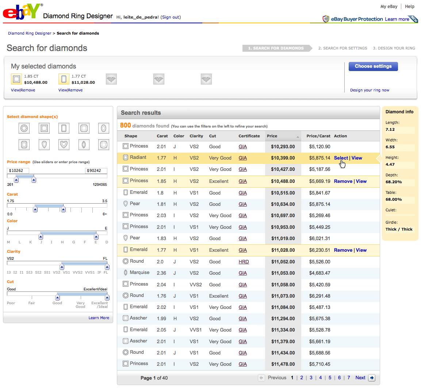Select the Cushion diamond shape filter icon
The height and width of the screenshot is (392, 421).
(104, 145)
